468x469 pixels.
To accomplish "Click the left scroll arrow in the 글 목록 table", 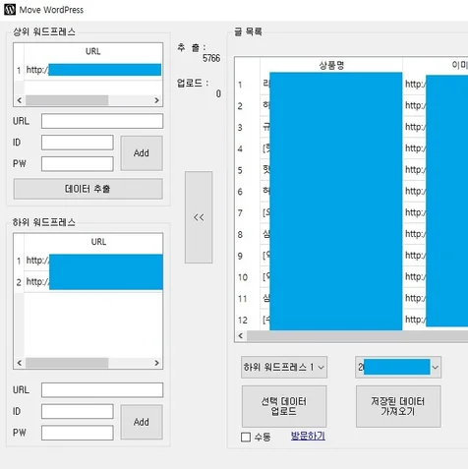I will click(241, 335).
